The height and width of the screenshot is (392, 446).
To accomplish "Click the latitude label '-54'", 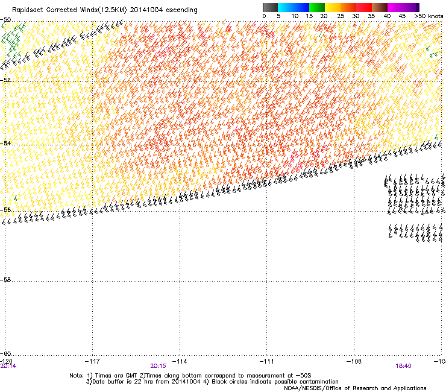I will 5,143.
